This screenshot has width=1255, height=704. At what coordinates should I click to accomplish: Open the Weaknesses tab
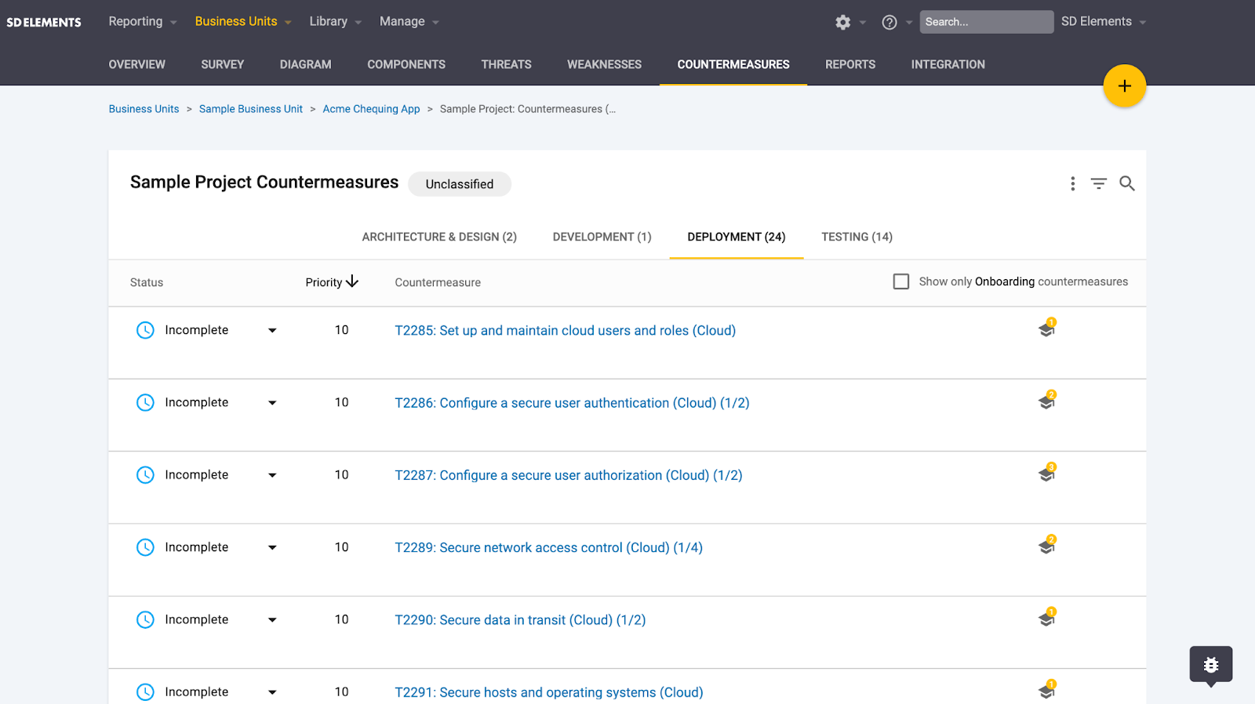604,64
